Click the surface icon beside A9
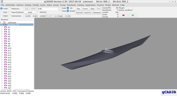The height and width of the screenshot is (96, 177). (6, 46)
